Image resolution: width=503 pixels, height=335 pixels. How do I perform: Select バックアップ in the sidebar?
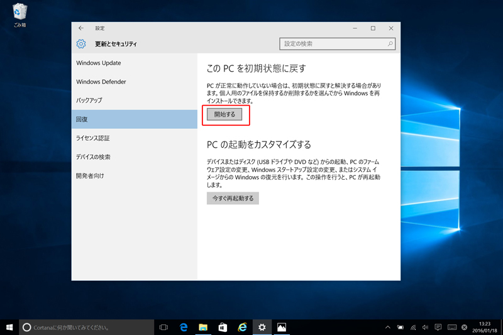[x=135, y=101]
